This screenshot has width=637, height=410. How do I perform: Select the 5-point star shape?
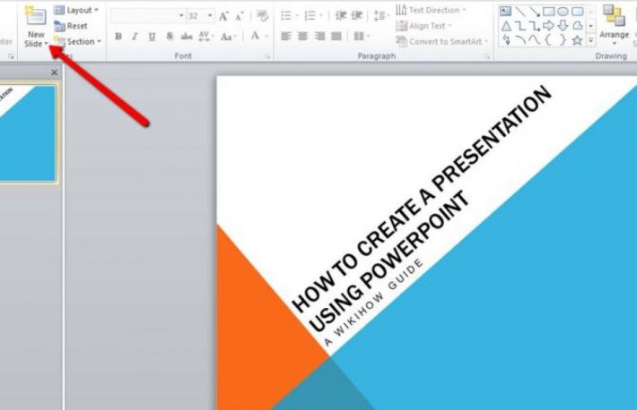577,40
